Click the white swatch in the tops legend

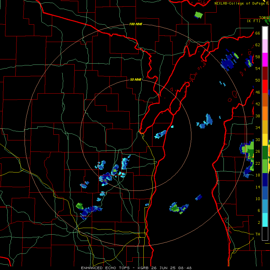[265, 33]
